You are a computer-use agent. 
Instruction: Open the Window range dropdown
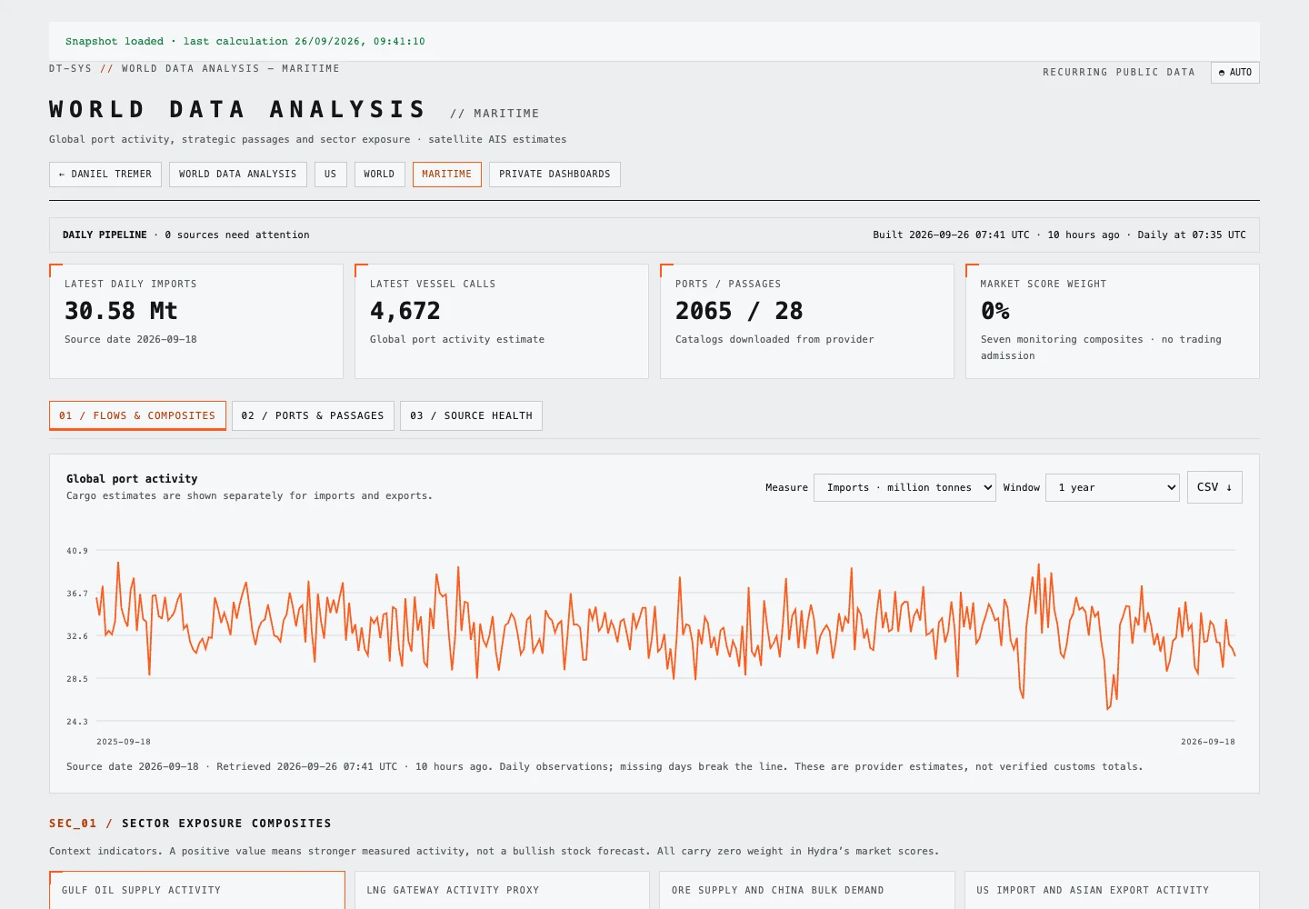pos(1113,488)
